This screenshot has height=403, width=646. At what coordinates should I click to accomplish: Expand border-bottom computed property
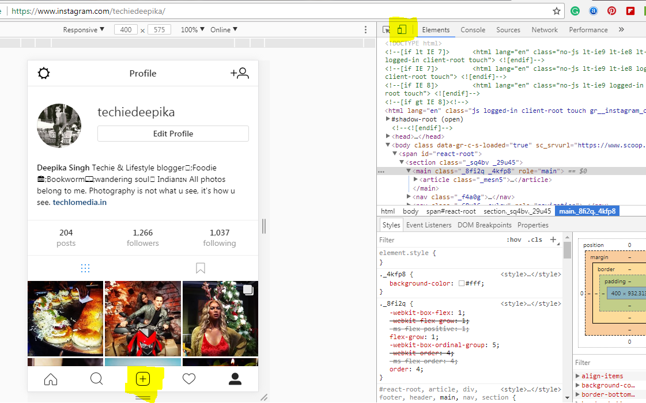coord(577,394)
